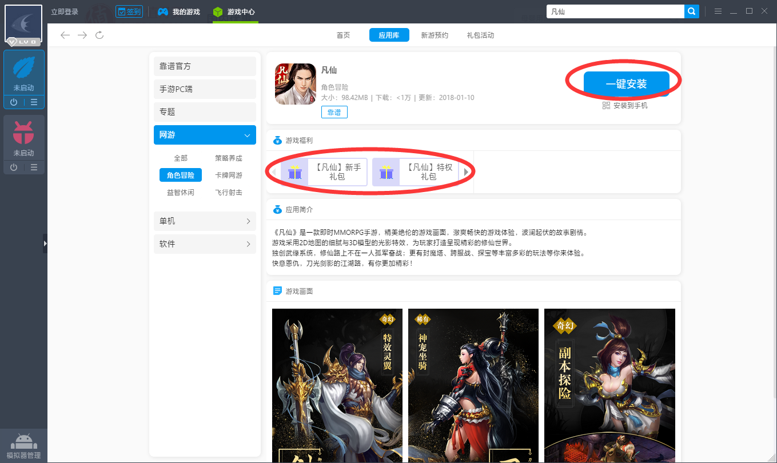Click the user avatar in top-left corner
The width and height of the screenshot is (777, 463).
coord(23,24)
